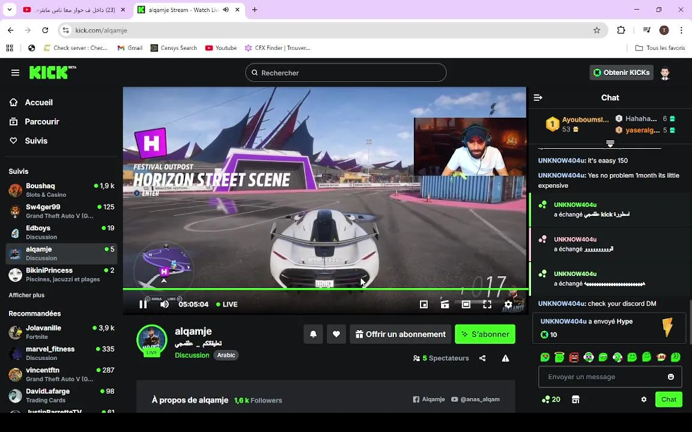Open recommended channel vincentftn
The image size is (692, 432).
click(61, 374)
